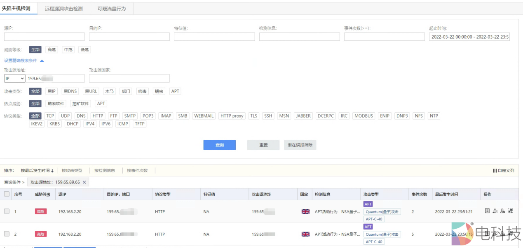Click the blue 查询 button
Viewport: 523px width, 248px height.
[x=219, y=145]
